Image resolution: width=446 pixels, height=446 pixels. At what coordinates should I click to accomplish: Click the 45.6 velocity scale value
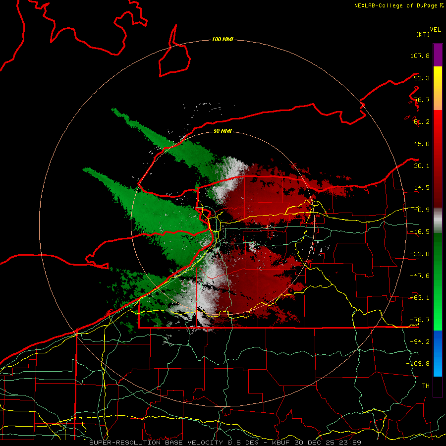point(422,144)
